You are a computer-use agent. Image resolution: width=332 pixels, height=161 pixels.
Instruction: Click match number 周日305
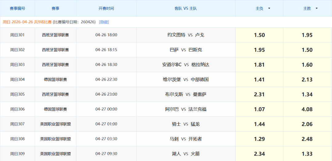[x=17, y=94]
